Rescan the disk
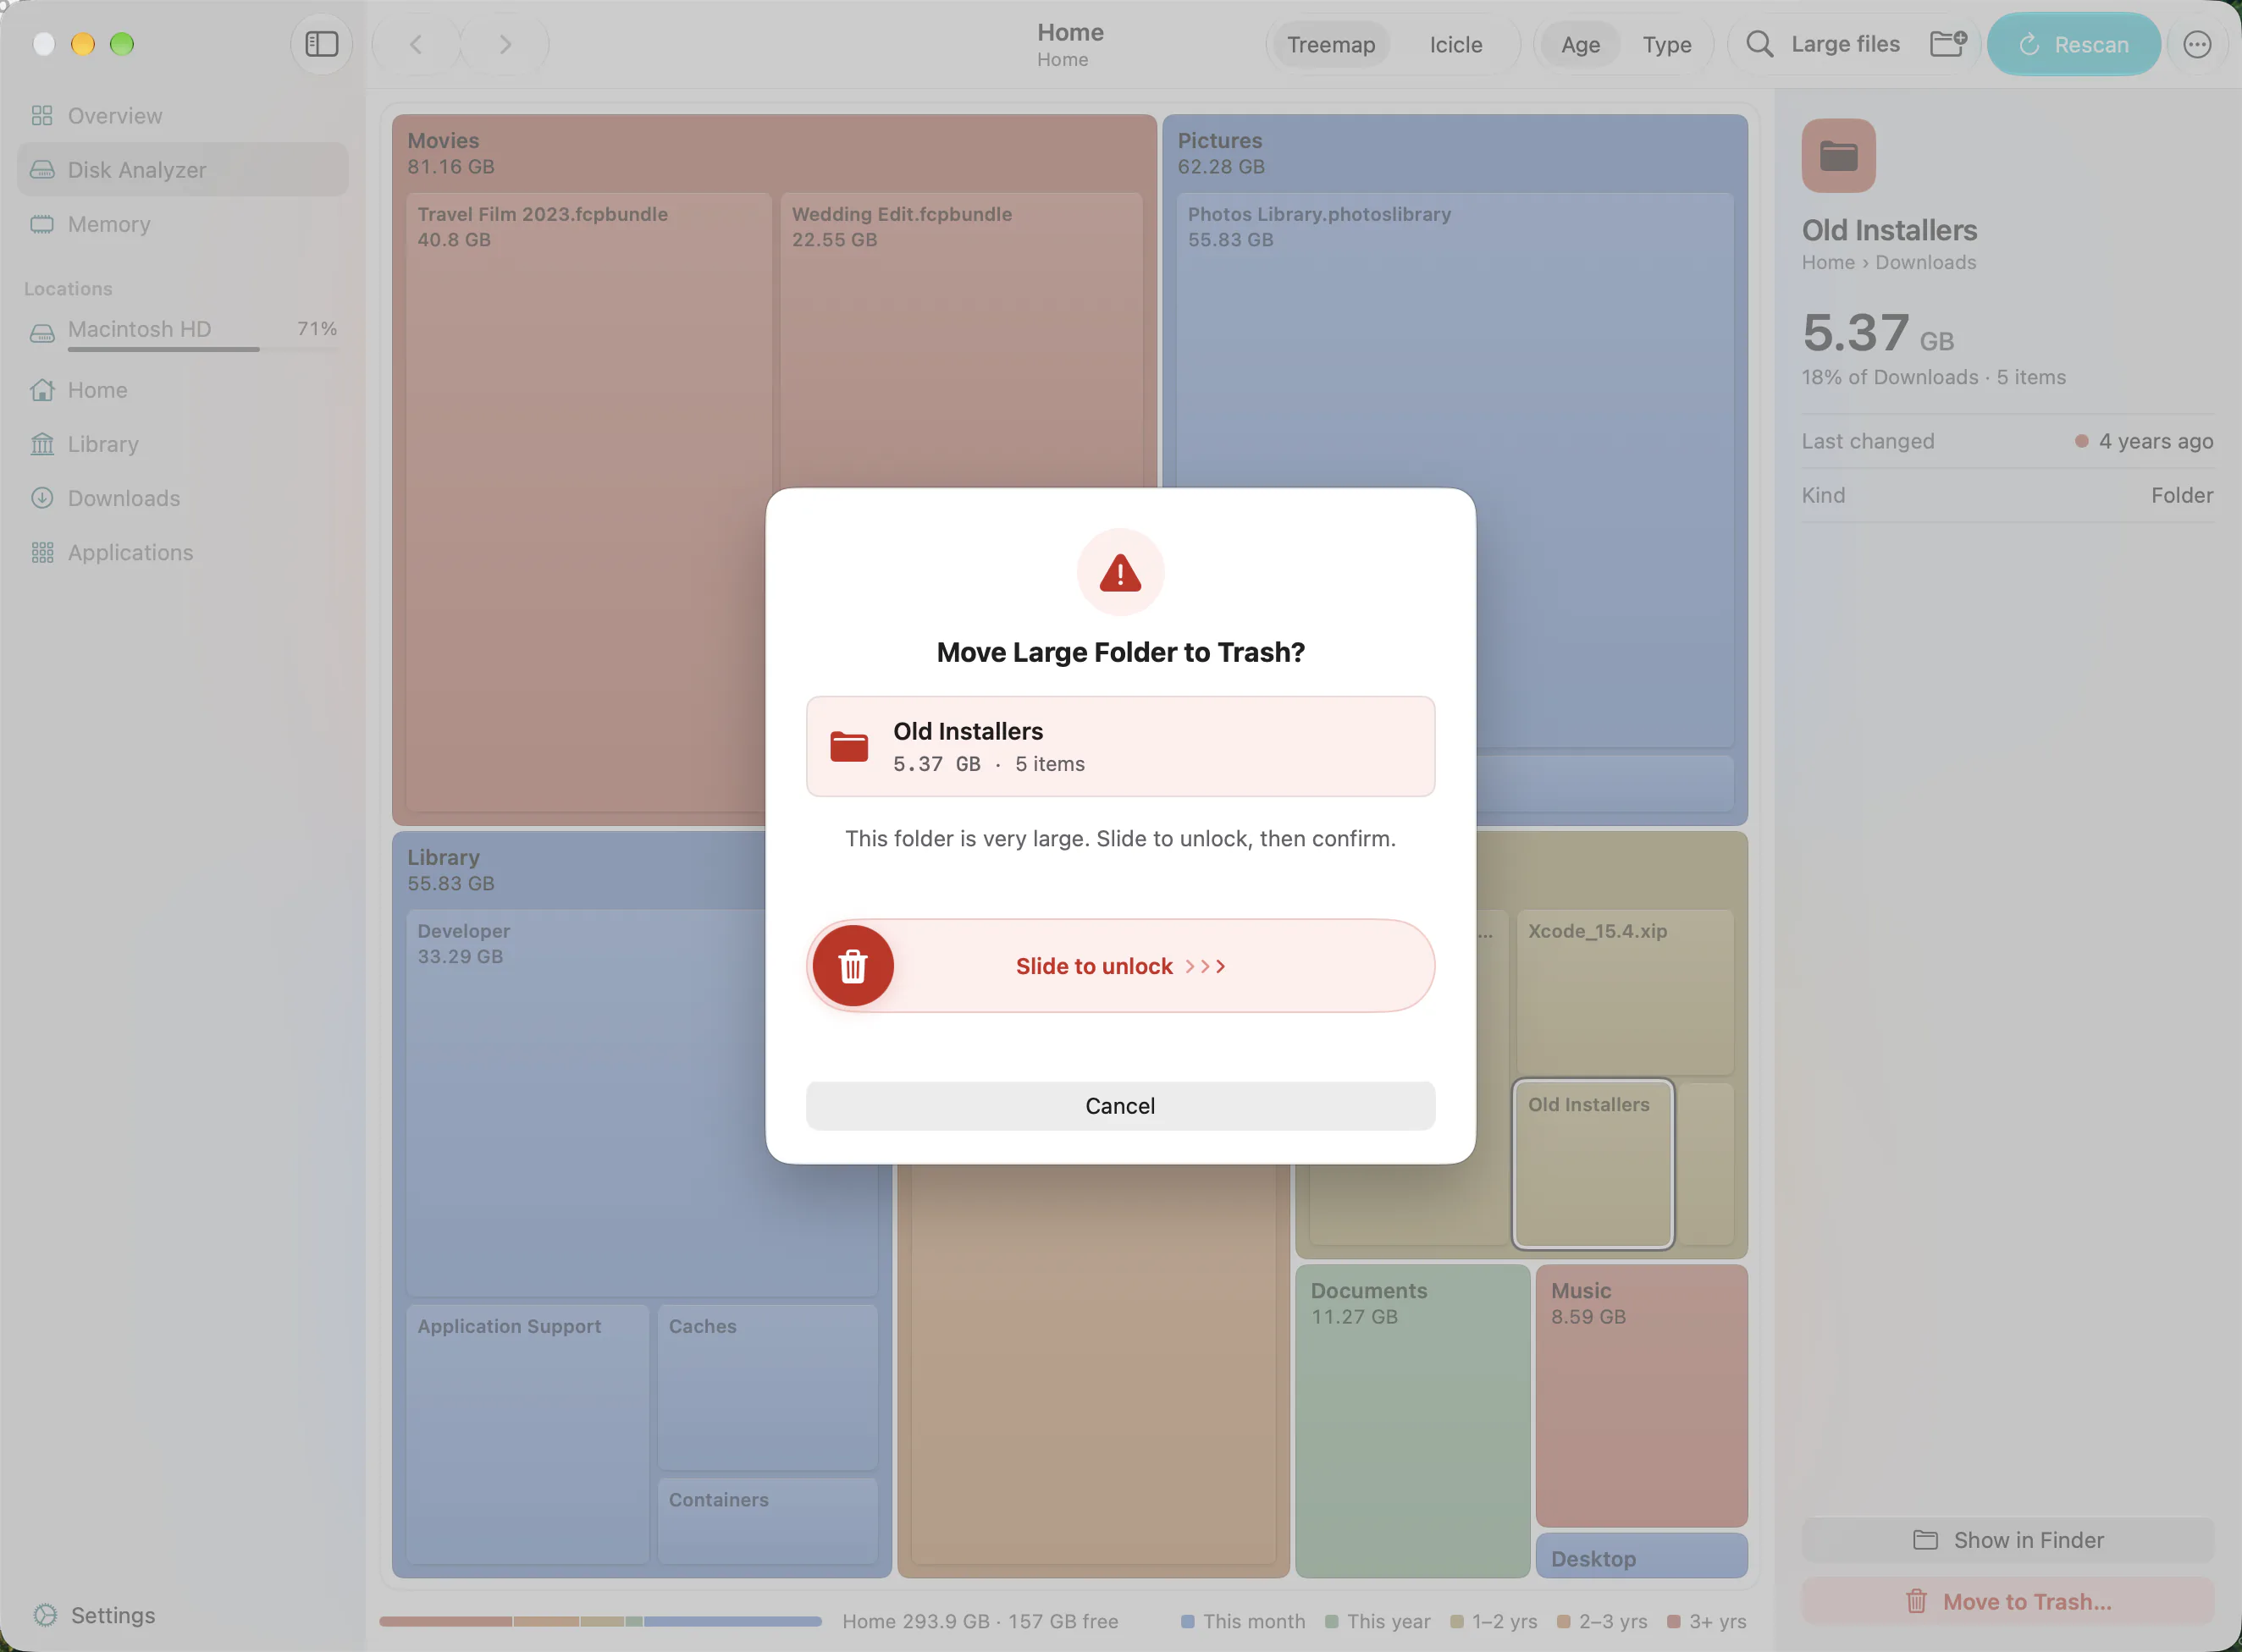The width and height of the screenshot is (2242, 1652). pyautogui.click(x=2073, y=44)
